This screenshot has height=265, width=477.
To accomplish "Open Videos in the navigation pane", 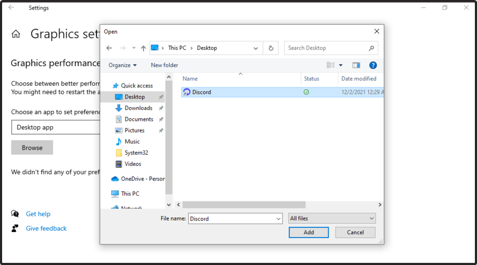I will pyautogui.click(x=133, y=164).
